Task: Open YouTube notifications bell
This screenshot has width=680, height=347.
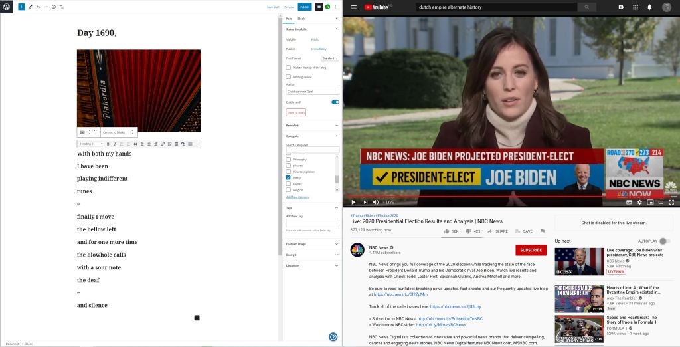Action: click(649, 7)
